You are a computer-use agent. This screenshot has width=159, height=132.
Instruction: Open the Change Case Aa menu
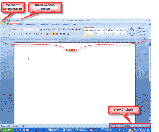pos(38,34)
